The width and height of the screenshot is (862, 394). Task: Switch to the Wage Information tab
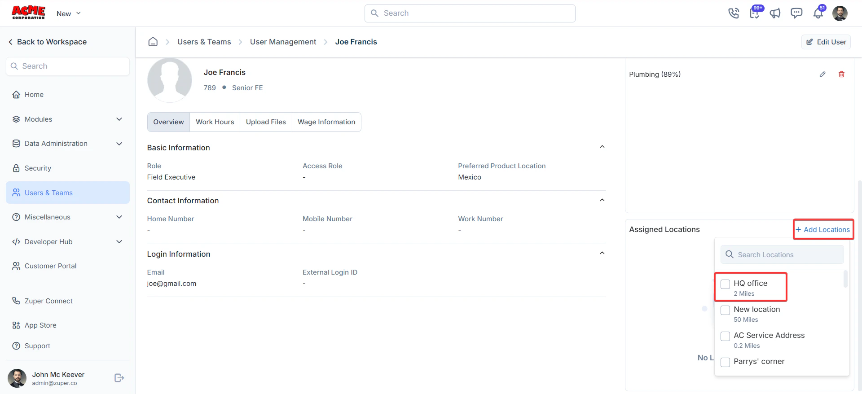click(326, 122)
